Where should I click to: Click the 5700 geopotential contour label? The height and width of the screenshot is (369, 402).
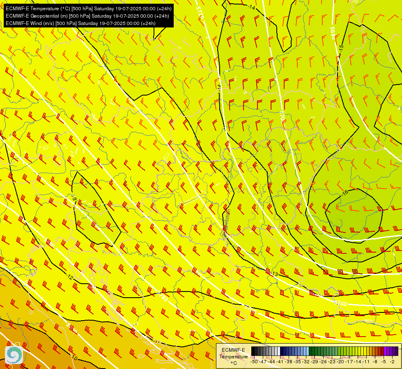coord(282,117)
